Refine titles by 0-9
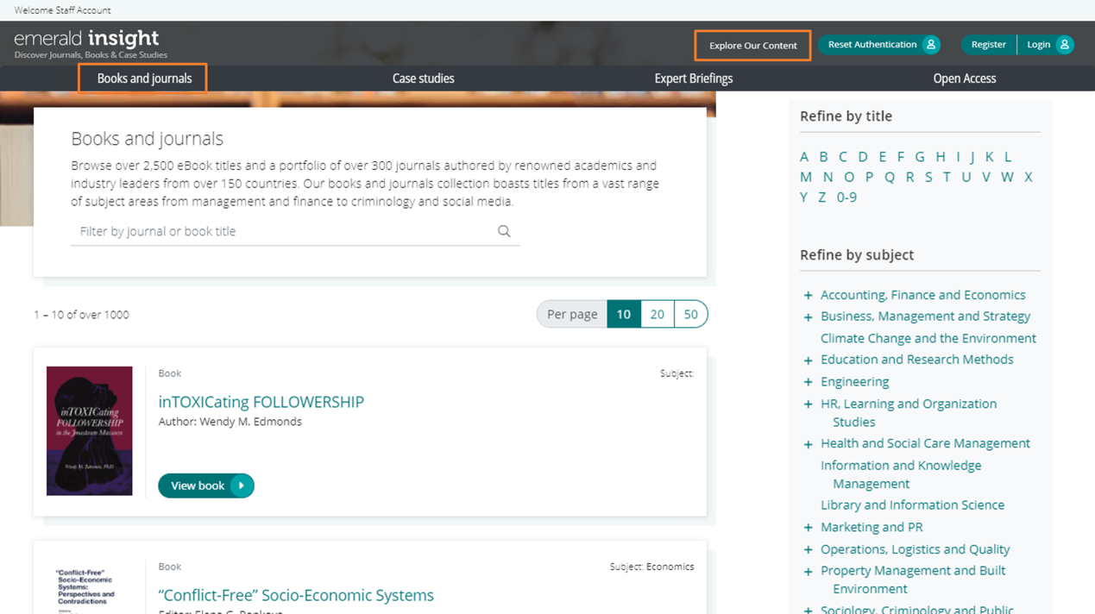The image size is (1095, 614). click(846, 197)
